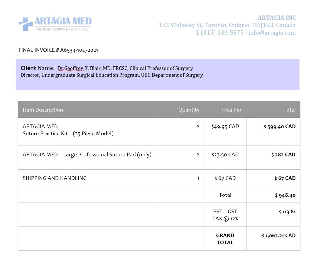Click the $ 948.40 subtotal value
311x260 pixels.
point(285,195)
